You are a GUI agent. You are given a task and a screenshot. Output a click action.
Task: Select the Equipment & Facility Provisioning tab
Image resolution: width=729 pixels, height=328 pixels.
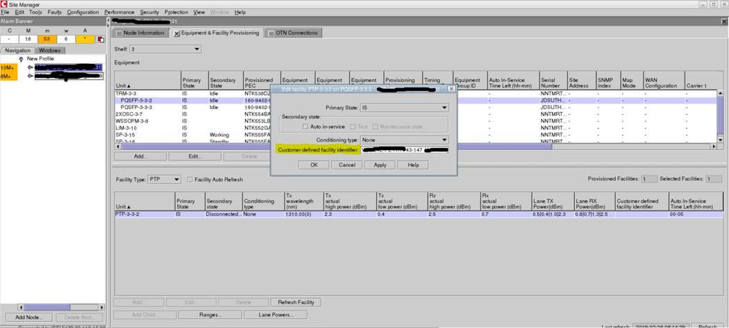tap(216, 33)
